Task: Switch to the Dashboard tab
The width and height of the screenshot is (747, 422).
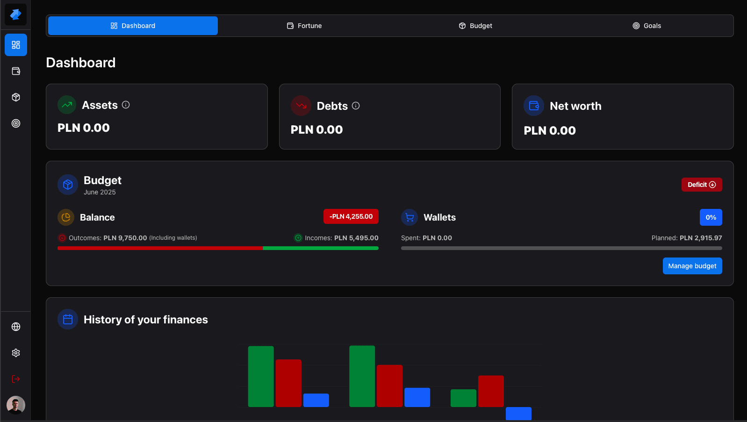Action: tap(133, 26)
